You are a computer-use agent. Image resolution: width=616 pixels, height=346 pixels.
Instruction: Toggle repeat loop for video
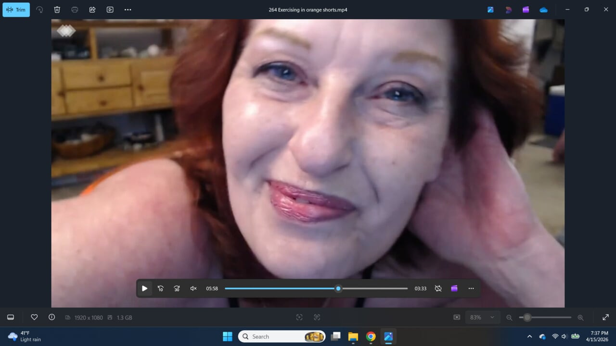pyautogui.click(x=438, y=288)
